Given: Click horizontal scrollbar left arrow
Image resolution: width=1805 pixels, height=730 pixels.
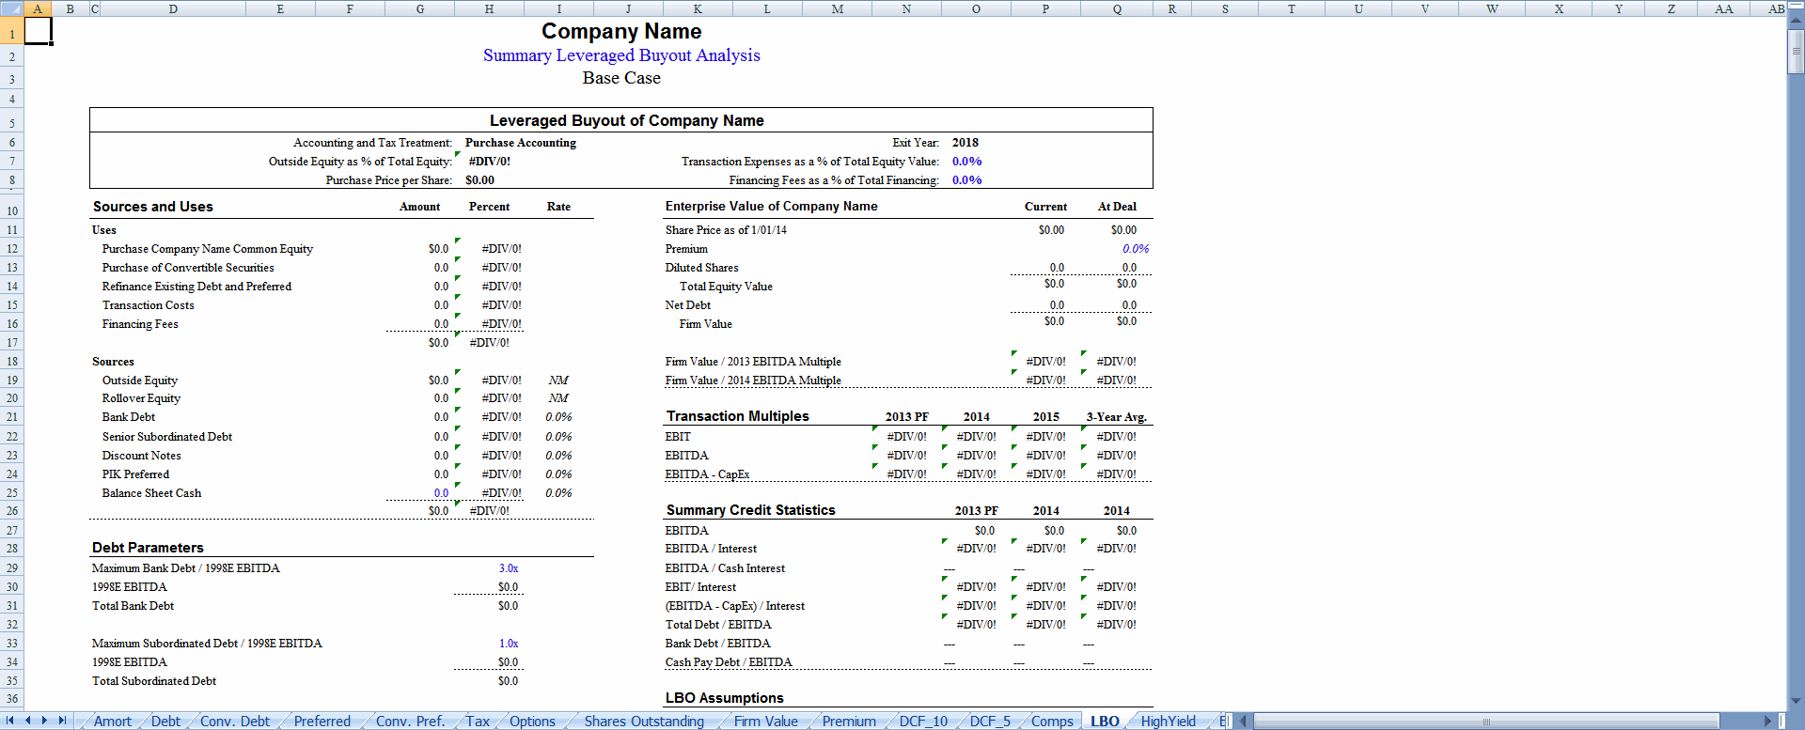Looking at the screenshot, I should pyautogui.click(x=1244, y=722).
